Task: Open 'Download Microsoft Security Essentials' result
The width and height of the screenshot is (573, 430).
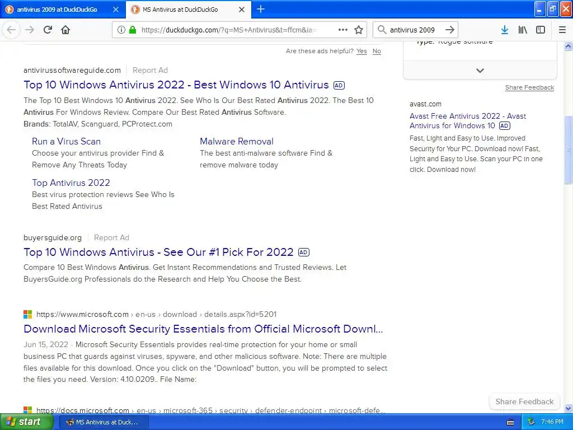Action: [x=203, y=329]
